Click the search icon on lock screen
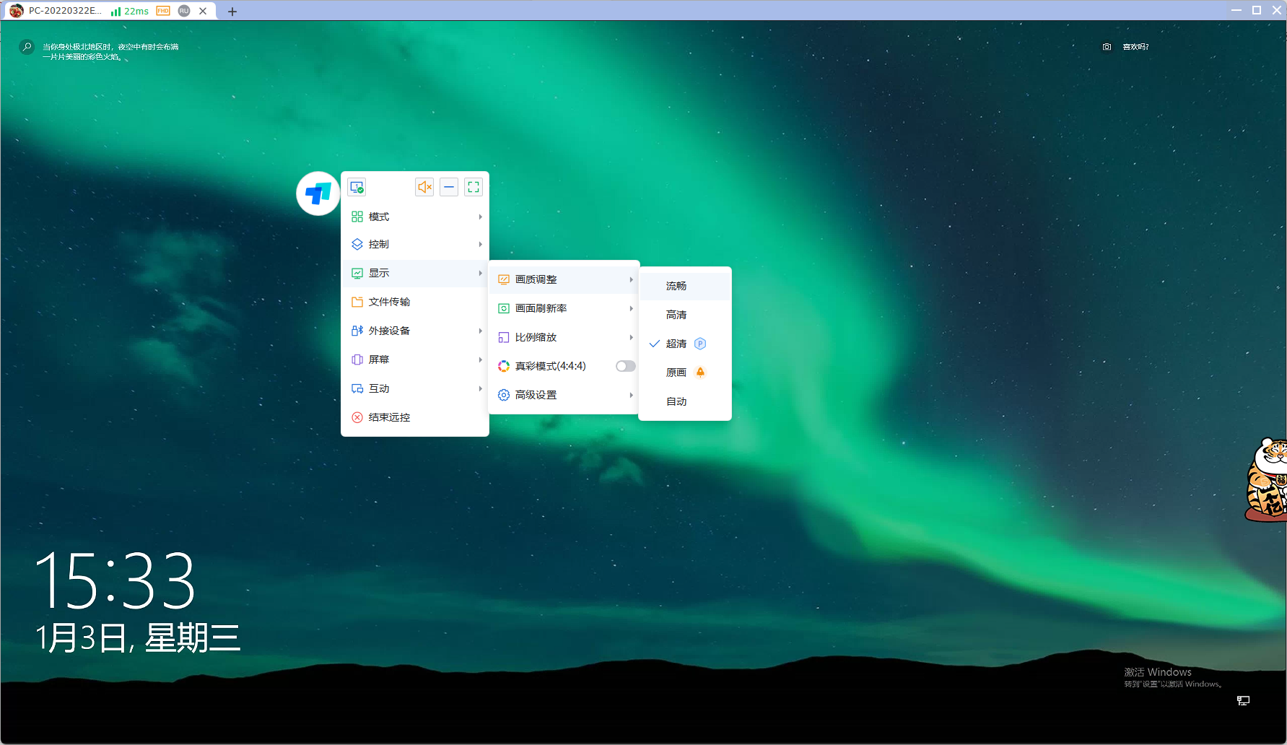 (x=27, y=47)
